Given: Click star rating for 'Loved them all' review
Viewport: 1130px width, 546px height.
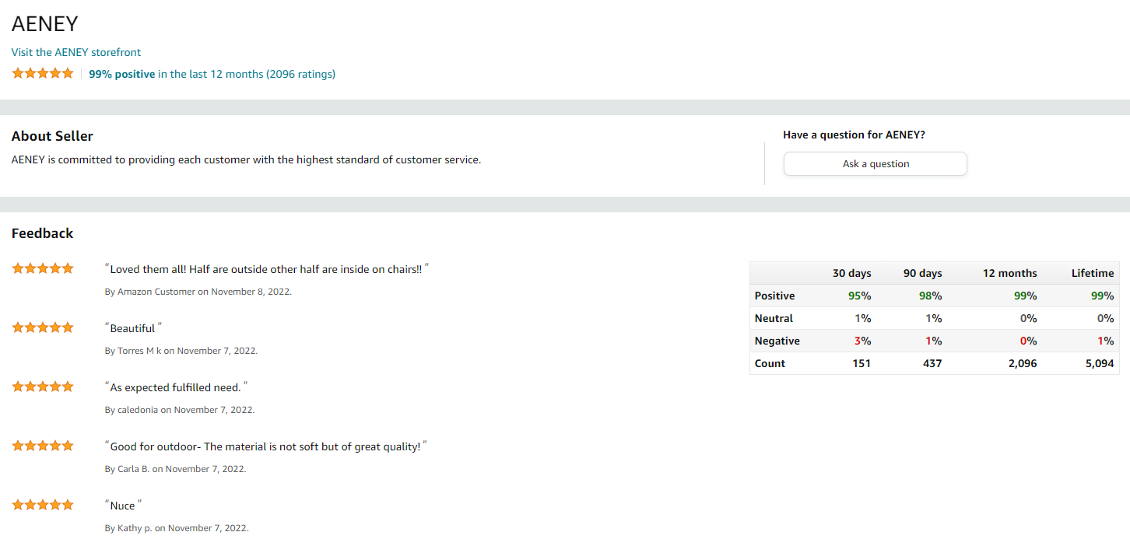Looking at the screenshot, I should point(43,268).
